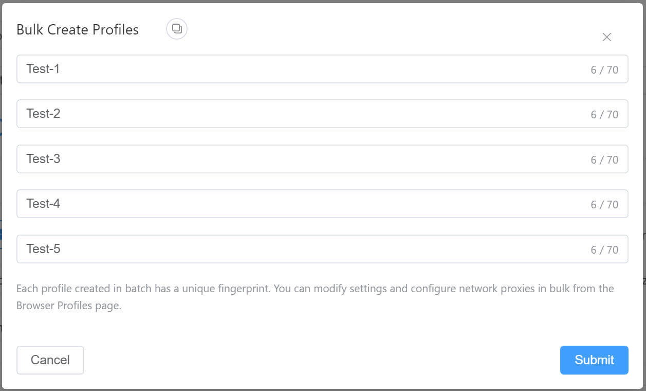Viewport: 646px width, 391px height.
Task: Close the Bulk Create Profiles dialog
Action: pos(606,37)
